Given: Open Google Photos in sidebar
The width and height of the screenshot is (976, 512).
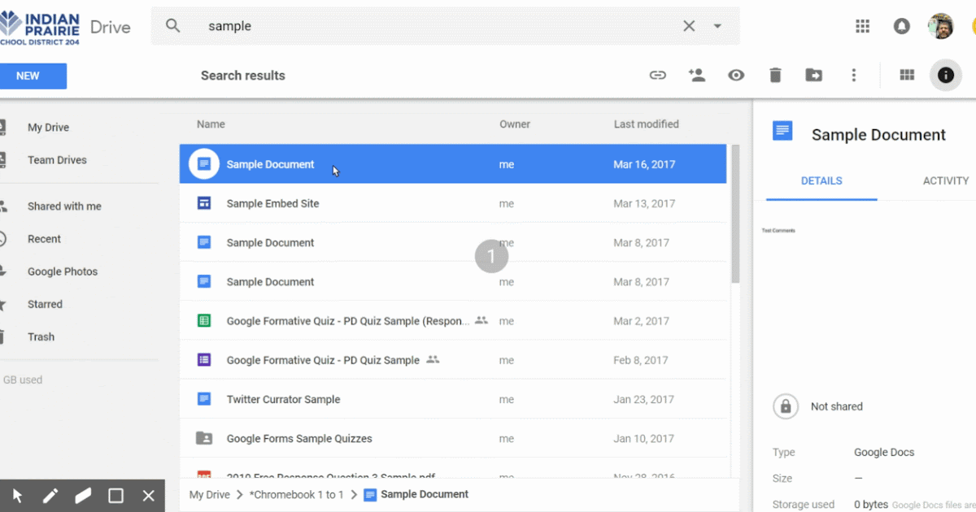Looking at the screenshot, I should pyautogui.click(x=63, y=271).
